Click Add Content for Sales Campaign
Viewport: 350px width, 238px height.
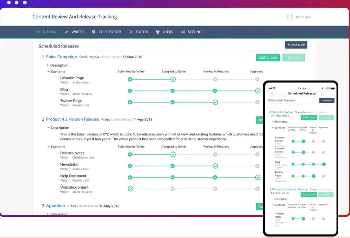tap(268, 58)
